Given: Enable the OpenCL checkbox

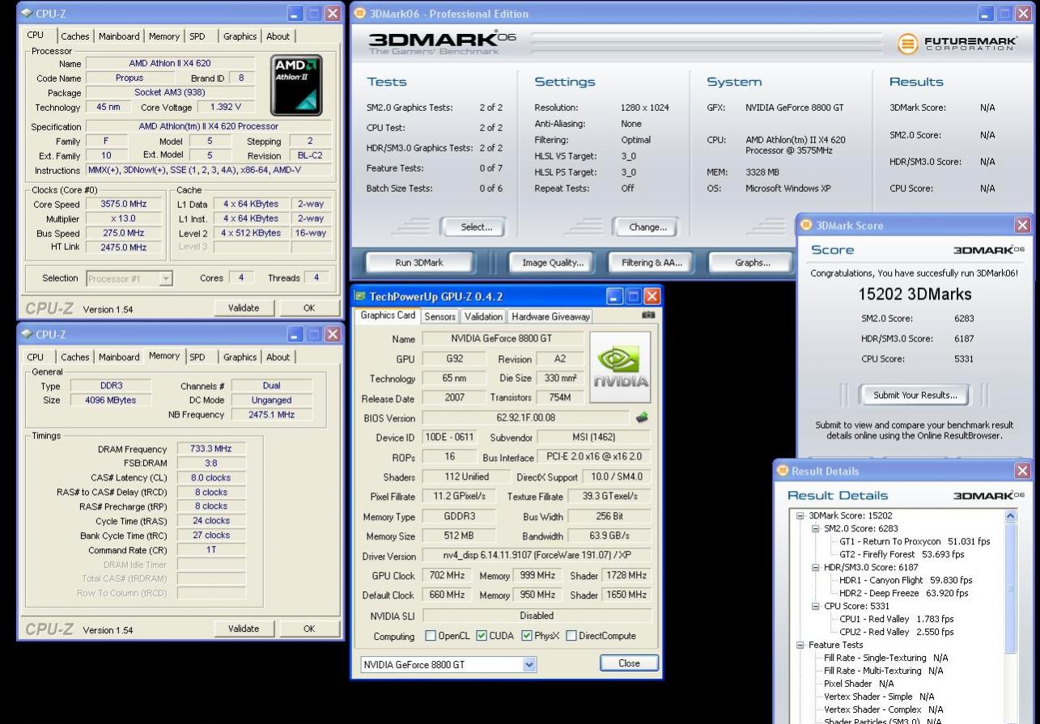Looking at the screenshot, I should [430, 636].
